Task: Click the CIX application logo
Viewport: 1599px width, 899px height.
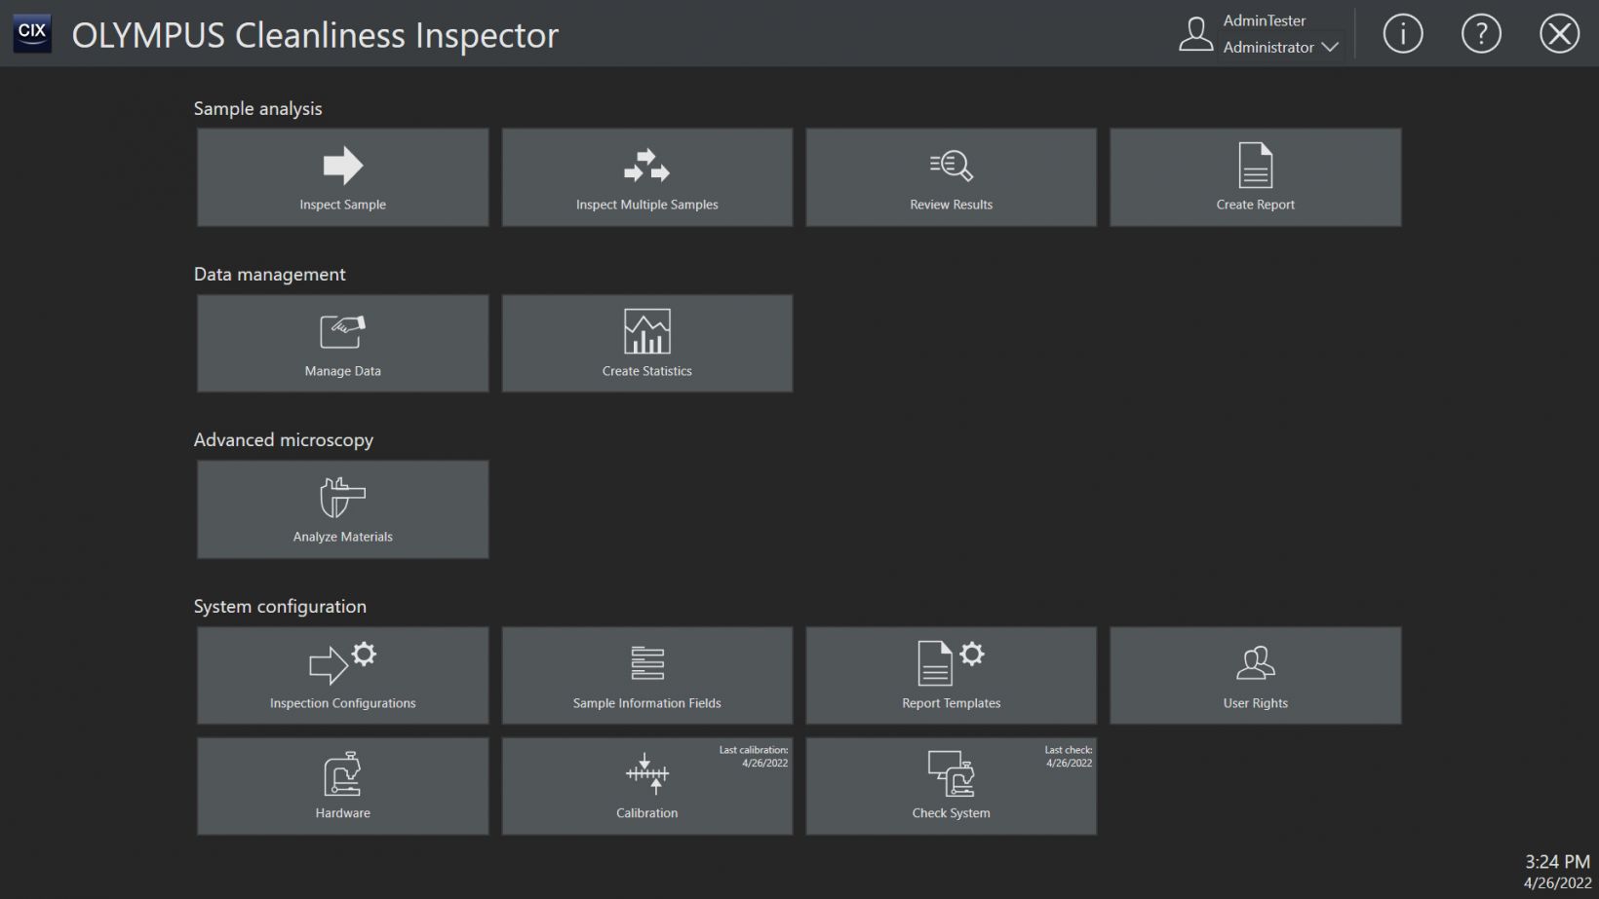Action: coord(32,33)
